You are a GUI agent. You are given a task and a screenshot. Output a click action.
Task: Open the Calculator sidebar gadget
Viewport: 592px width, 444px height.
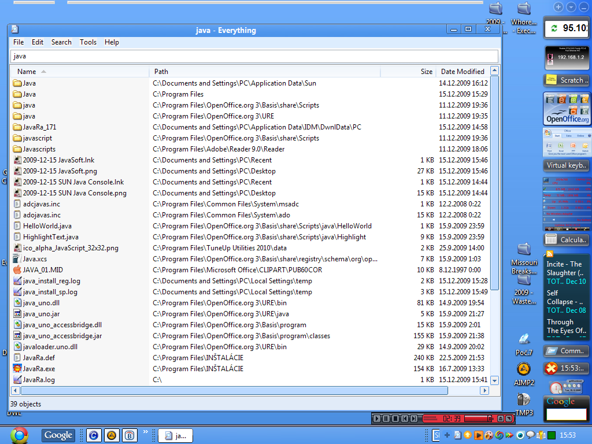click(567, 239)
